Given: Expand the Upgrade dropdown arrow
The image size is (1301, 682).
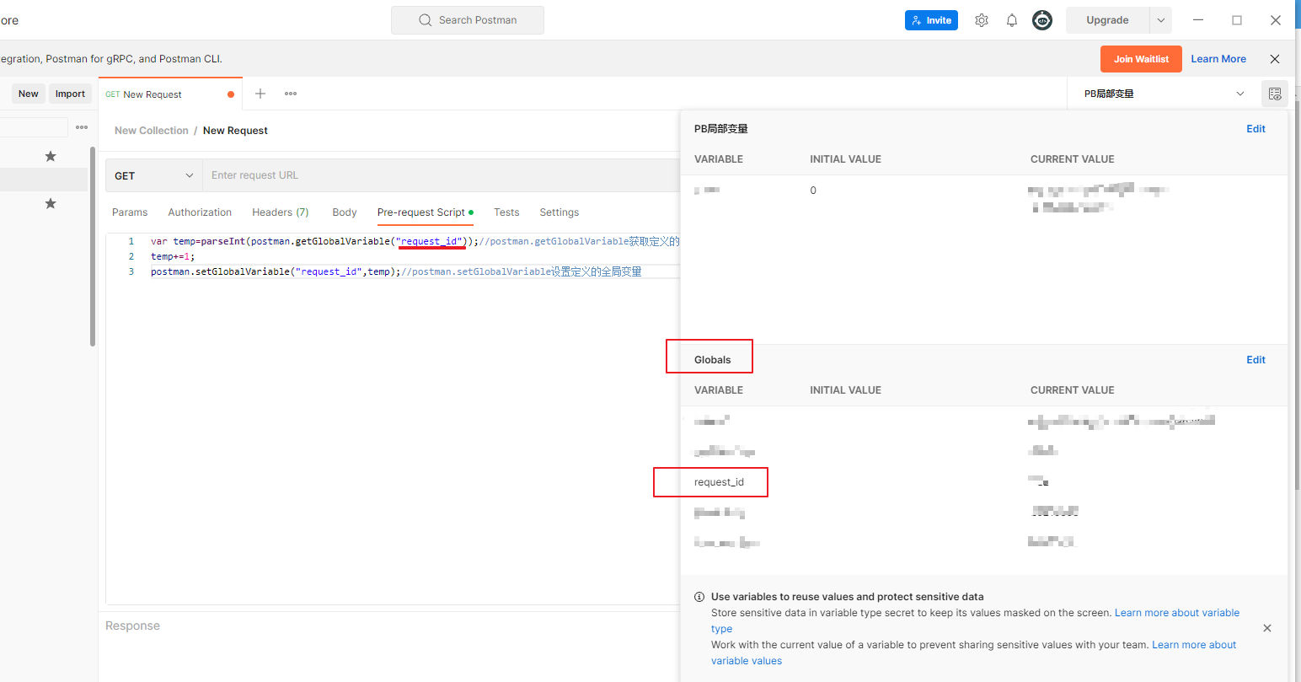Looking at the screenshot, I should (1160, 20).
